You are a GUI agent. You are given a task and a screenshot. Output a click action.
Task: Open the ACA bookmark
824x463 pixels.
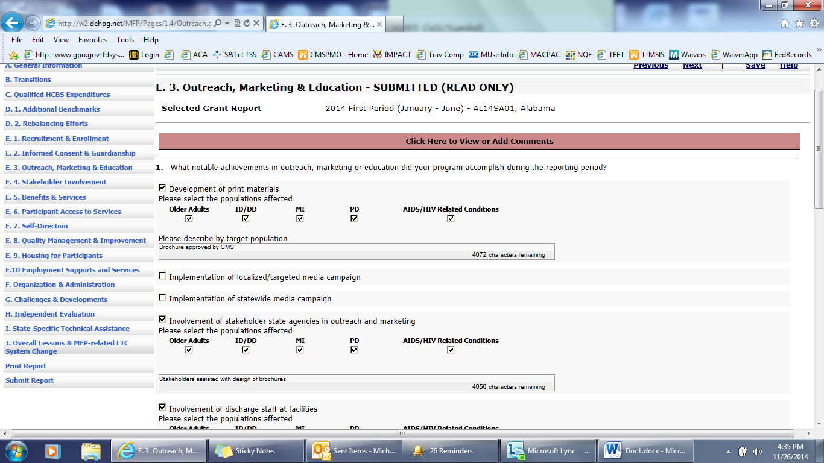pos(194,55)
